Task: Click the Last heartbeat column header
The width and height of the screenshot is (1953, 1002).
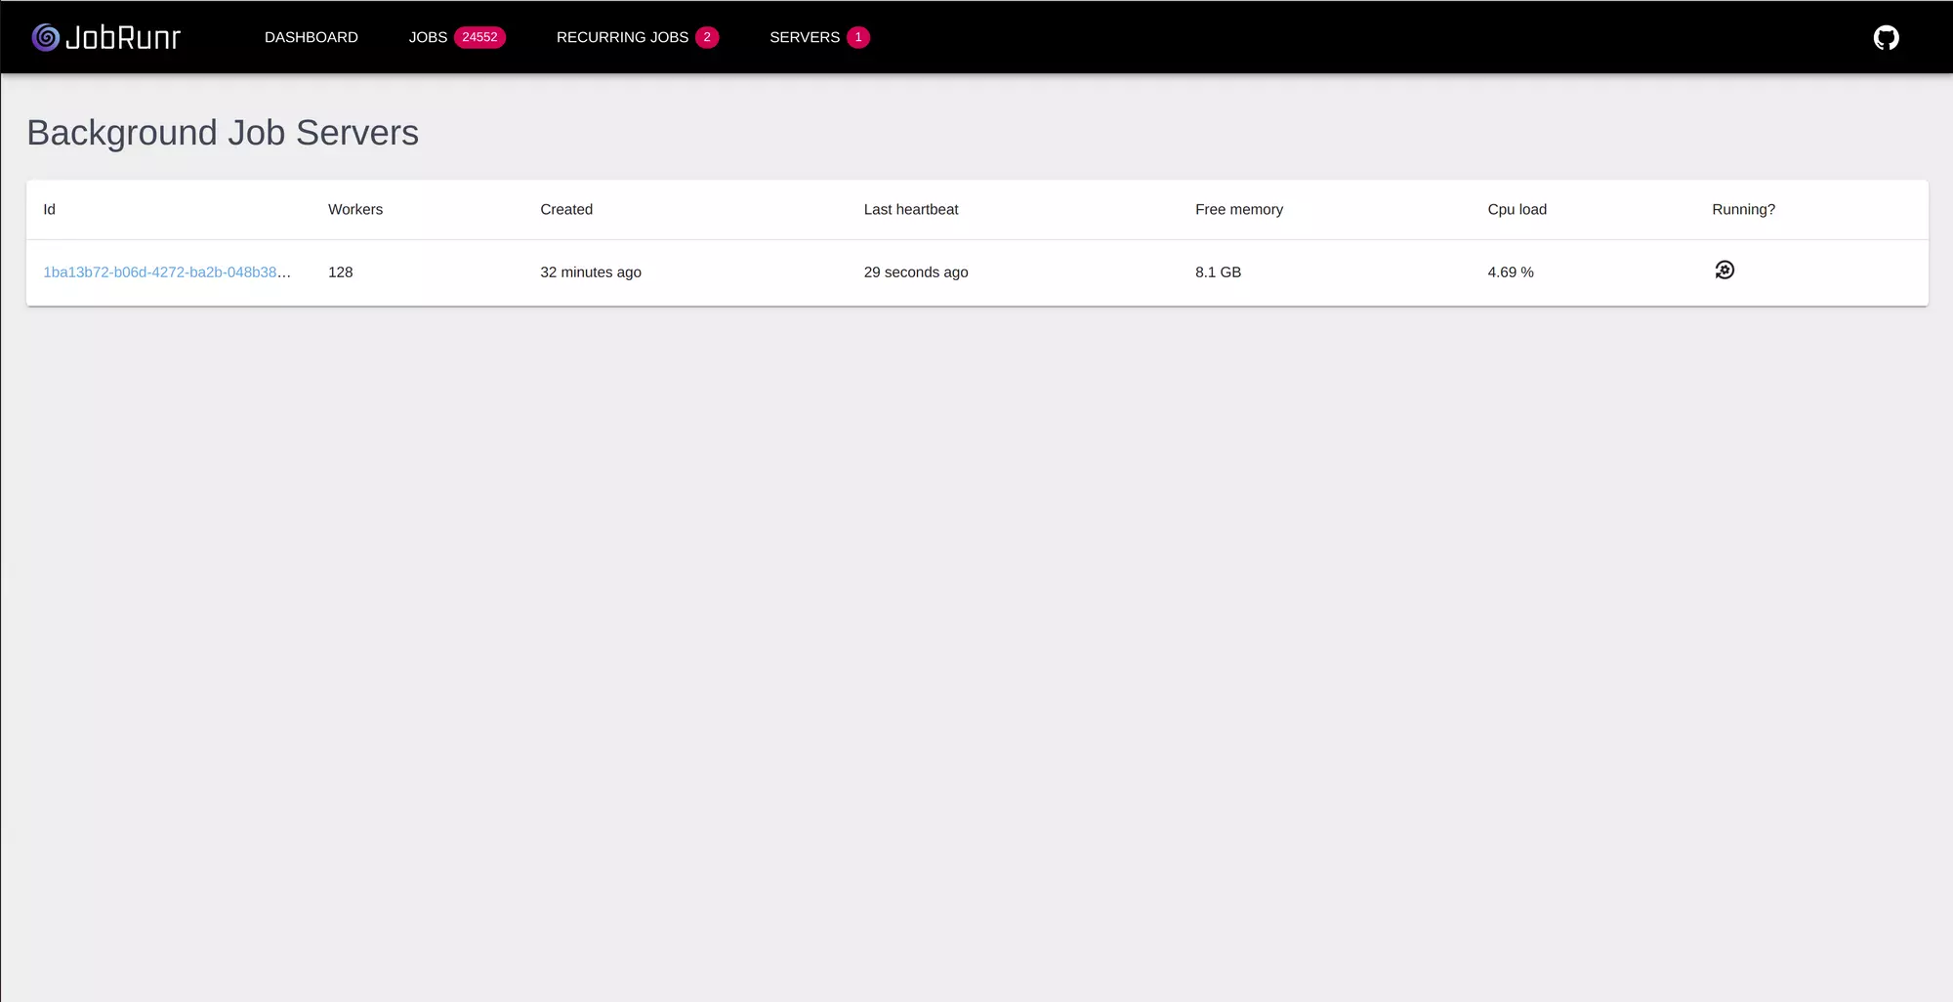Action: tap(911, 209)
